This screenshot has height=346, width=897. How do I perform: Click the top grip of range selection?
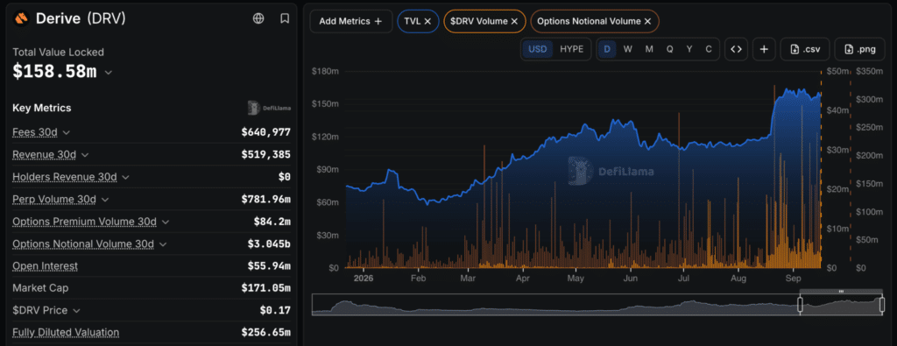point(841,292)
